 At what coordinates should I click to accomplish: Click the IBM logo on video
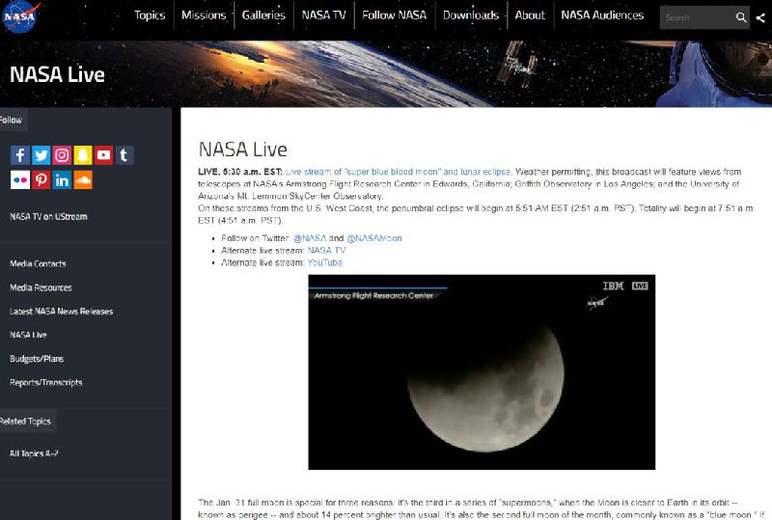tap(613, 286)
